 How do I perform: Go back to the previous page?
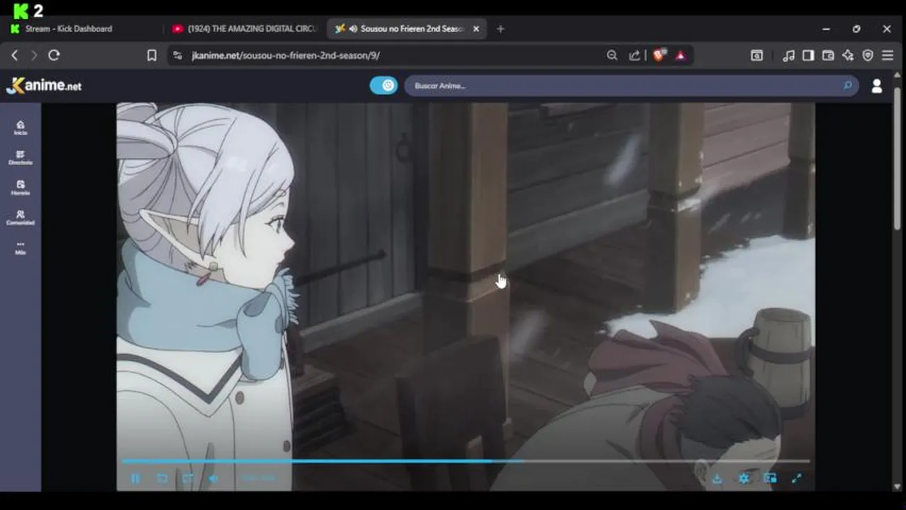(14, 55)
